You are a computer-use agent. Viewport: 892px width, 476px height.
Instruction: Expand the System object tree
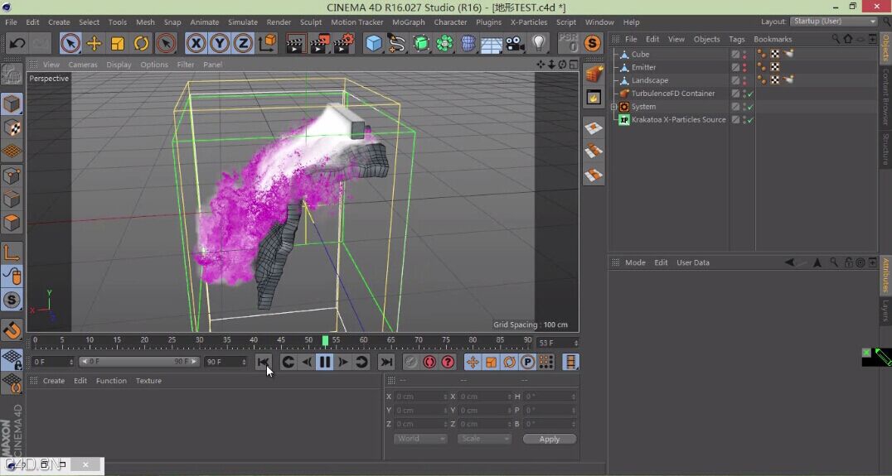(613, 107)
